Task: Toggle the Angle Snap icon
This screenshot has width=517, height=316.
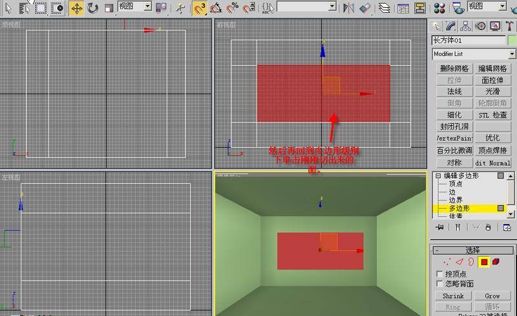Action: point(216,8)
